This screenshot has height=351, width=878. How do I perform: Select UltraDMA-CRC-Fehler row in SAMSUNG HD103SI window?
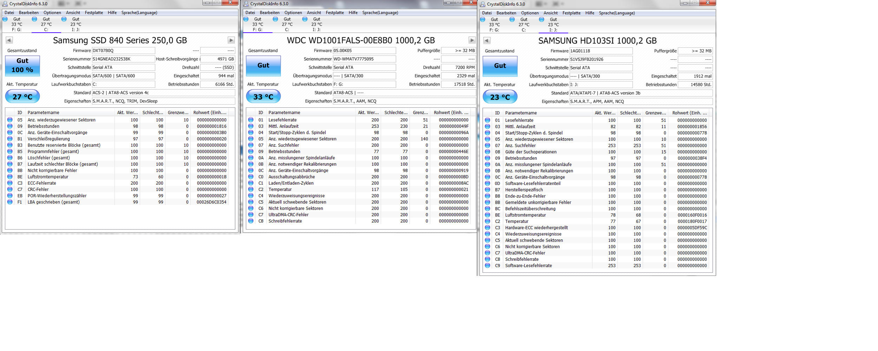click(x=597, y=253)
